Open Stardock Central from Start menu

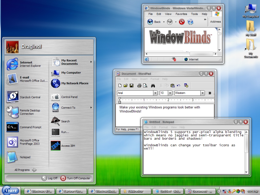tap(26, 97)
